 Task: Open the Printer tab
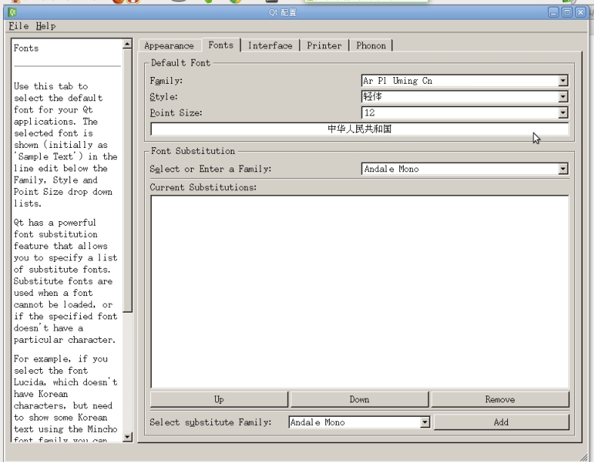[325, 45]
